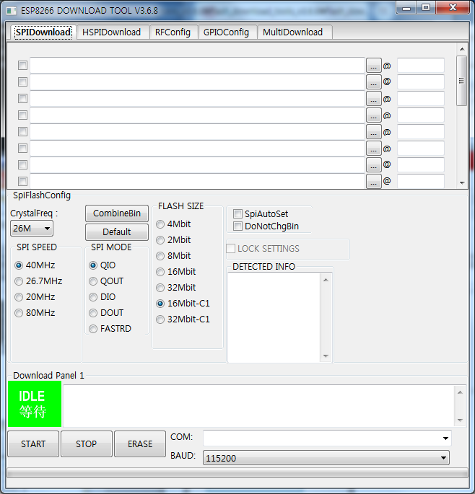Open browse button for fifth file row
The image size is (475, 494).
point(374,132)
